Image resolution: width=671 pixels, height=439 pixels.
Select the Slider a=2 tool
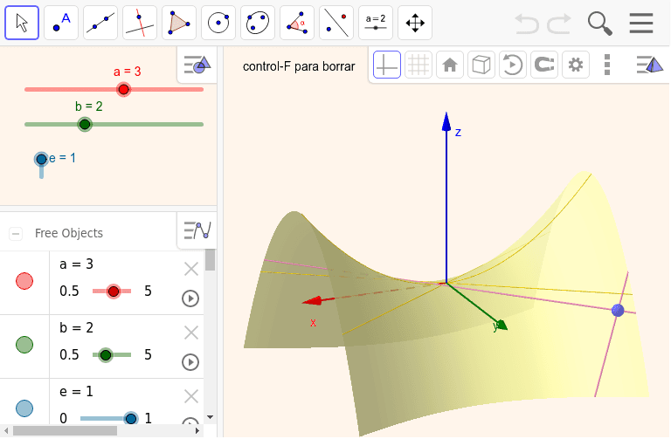pyautogui.click(x=376, y=23)
